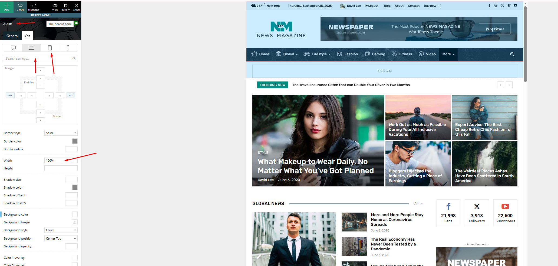
Task: Click the Buy now link in top bar
Action: click(432, 6)
